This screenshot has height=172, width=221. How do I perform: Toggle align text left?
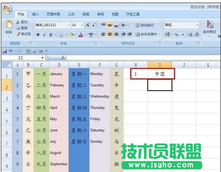(x=103, y=34)
